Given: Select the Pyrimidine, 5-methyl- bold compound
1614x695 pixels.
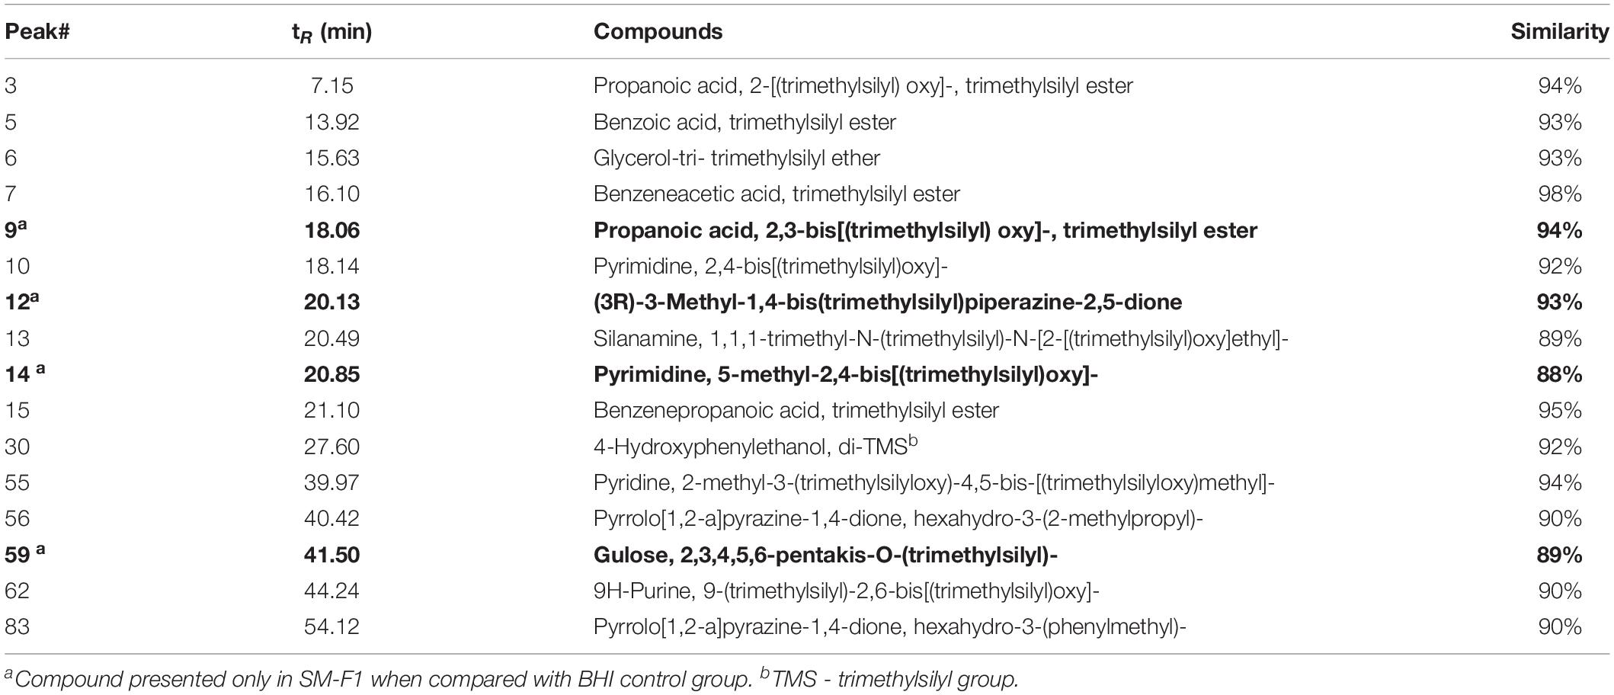Looking at the screenshot, I should [845, 374].
